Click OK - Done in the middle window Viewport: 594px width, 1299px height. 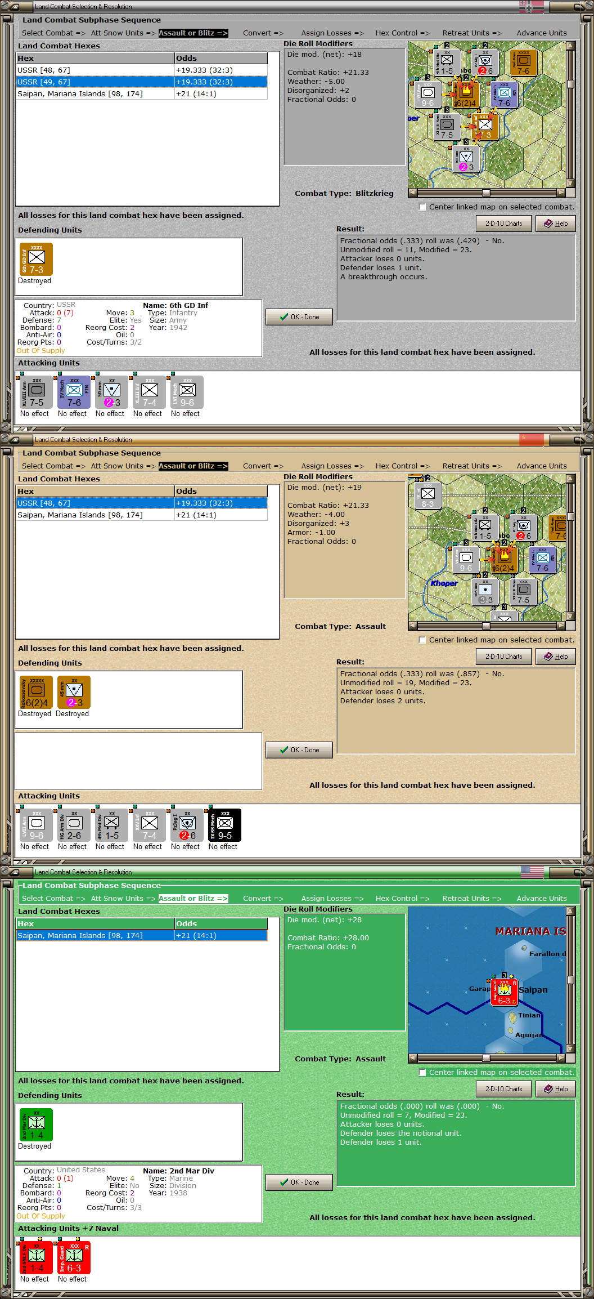click(299, 750)
